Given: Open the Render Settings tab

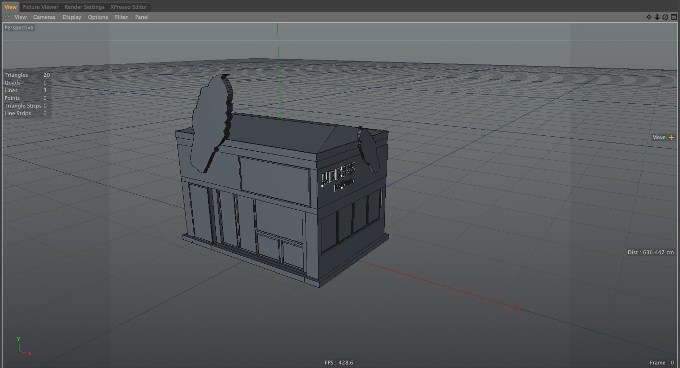Looking at the screenshot, I should coord(84,7).
